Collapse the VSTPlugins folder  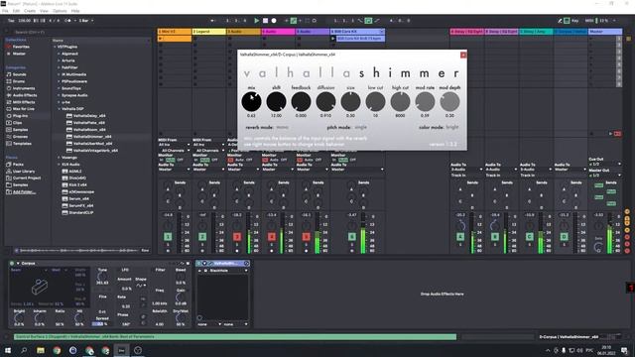[55, 47]
